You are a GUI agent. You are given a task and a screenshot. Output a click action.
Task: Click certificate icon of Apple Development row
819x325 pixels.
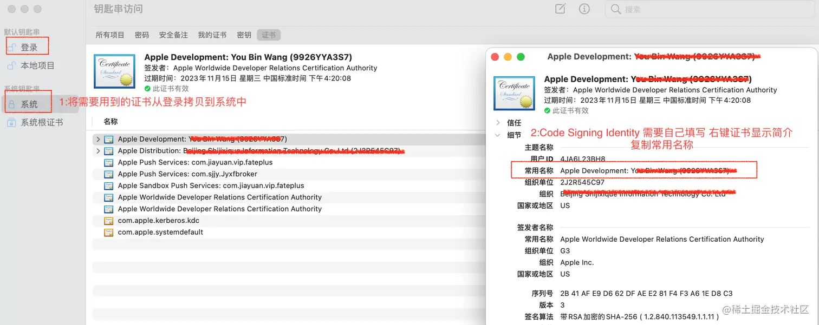tap(108, 139)
